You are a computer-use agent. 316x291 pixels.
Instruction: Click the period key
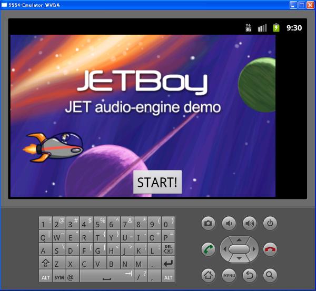[x=154, y=263]
